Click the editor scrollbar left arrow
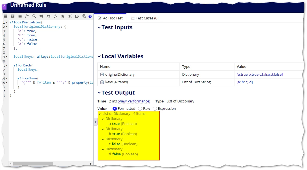This screenshot has height=170, width=307. tap(11, 164)
